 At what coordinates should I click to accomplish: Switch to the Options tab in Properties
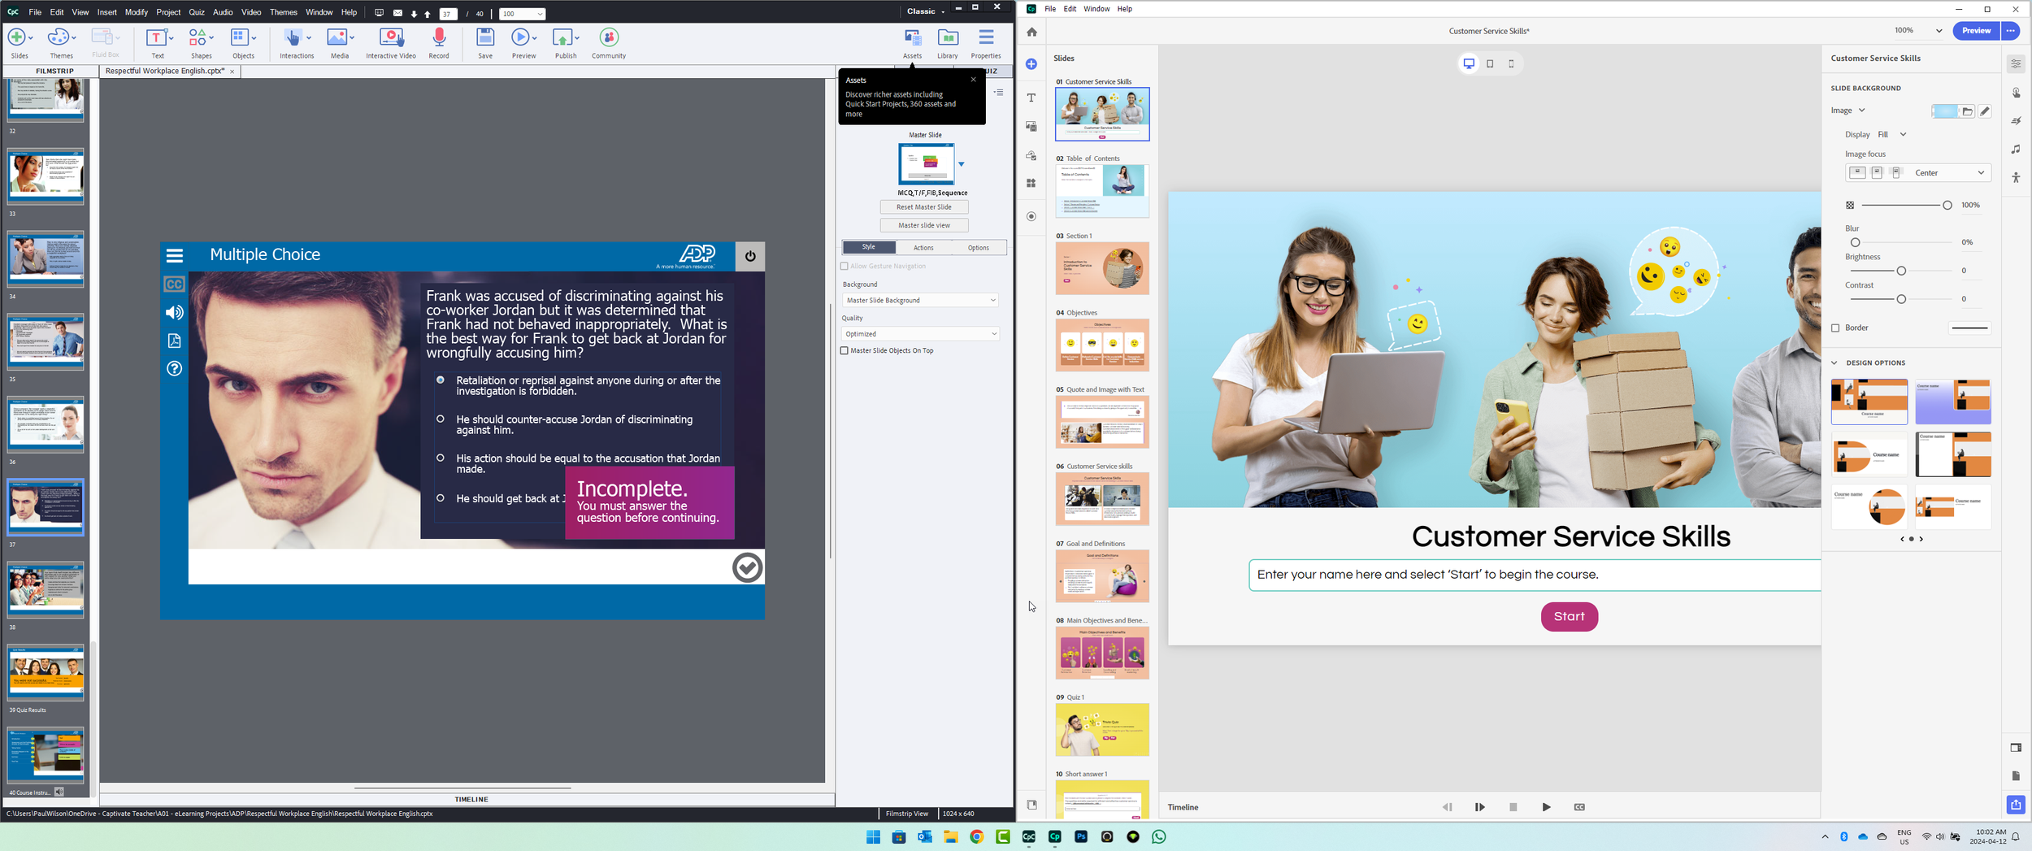pyautogui.click(x=979, y=248)
